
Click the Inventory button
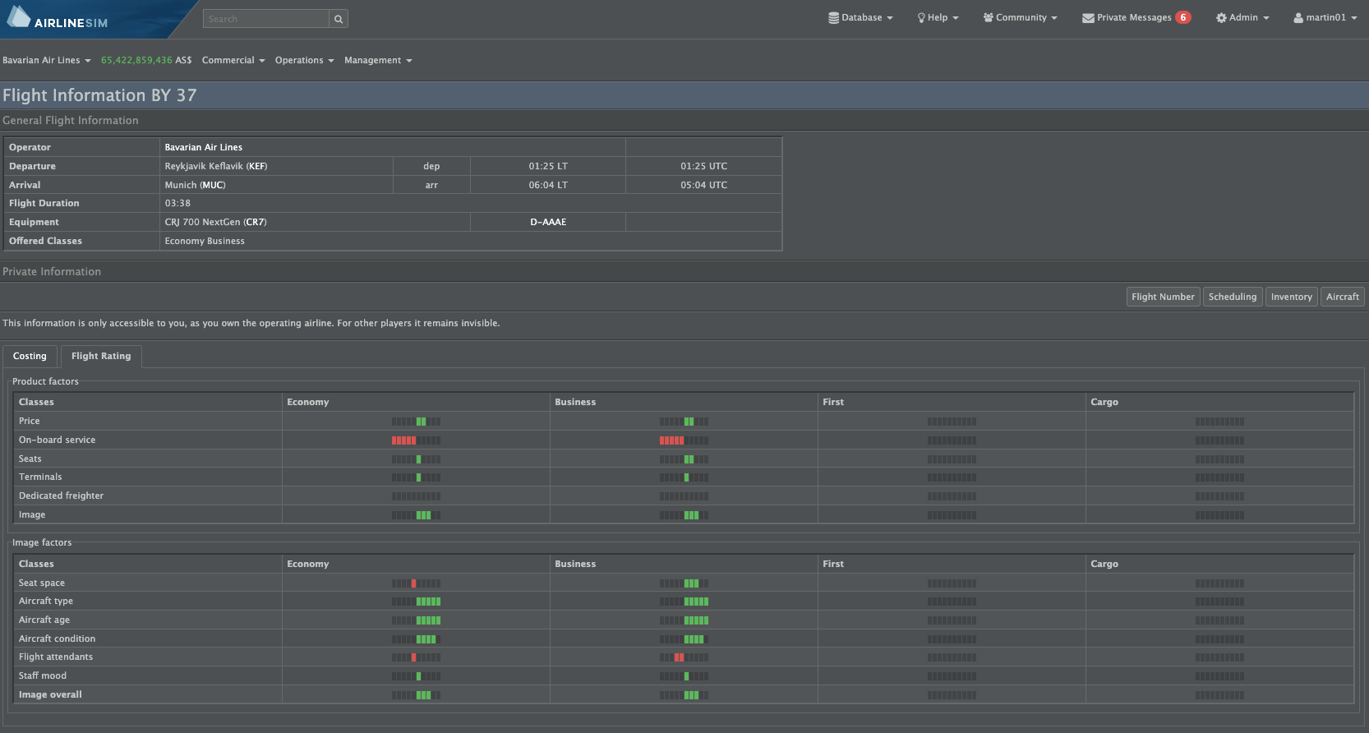pyautogui.click(x=1291, y=297)
